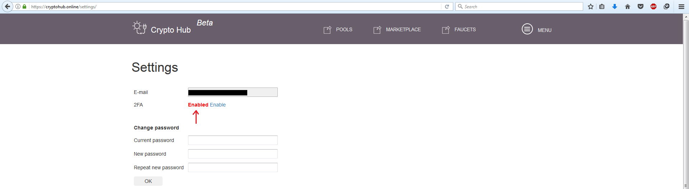Click the Settings page heading
The image size is (689, 189).
tap(155, 67)
